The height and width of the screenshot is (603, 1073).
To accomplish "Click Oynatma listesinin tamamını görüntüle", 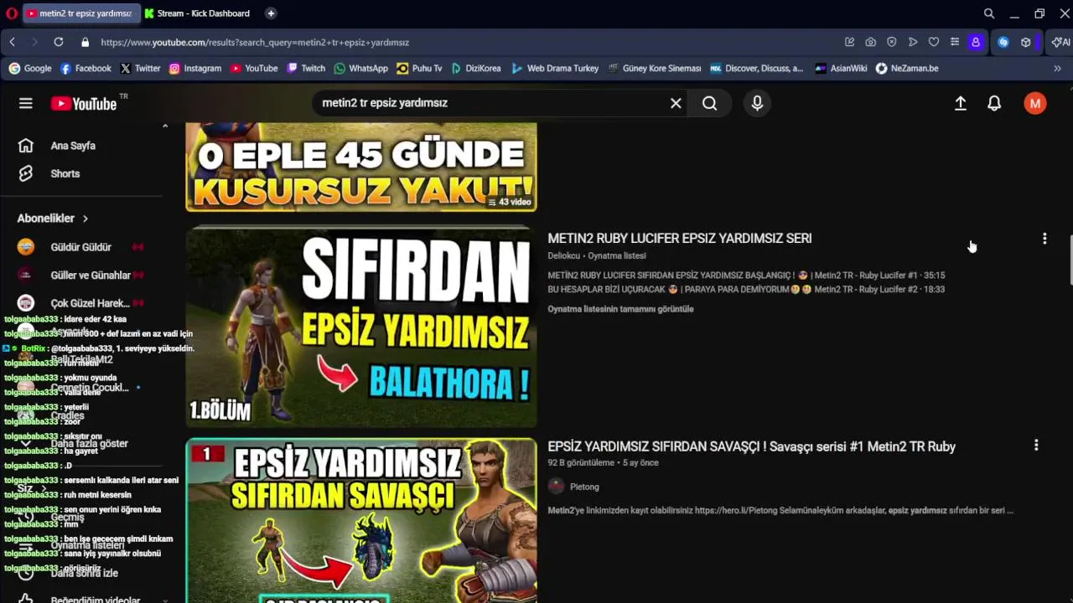I will pyautogui.click(x=620, y=309).
